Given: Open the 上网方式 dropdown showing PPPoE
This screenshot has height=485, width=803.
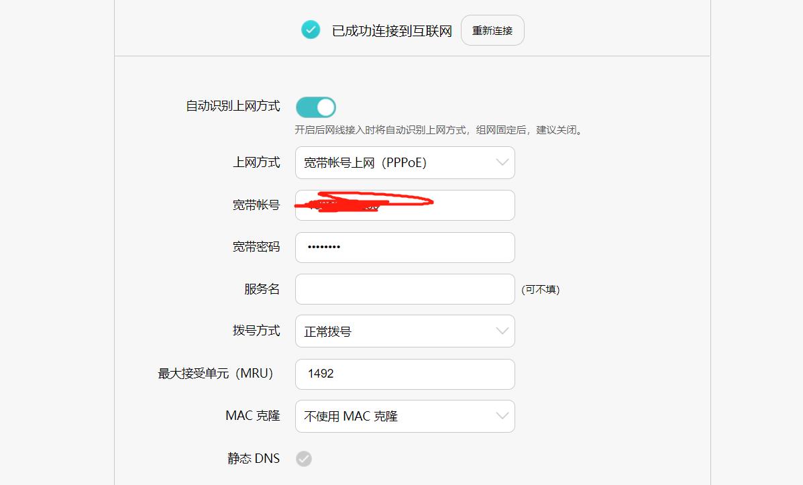Looking at the screenshot, I should click(405, 162).
